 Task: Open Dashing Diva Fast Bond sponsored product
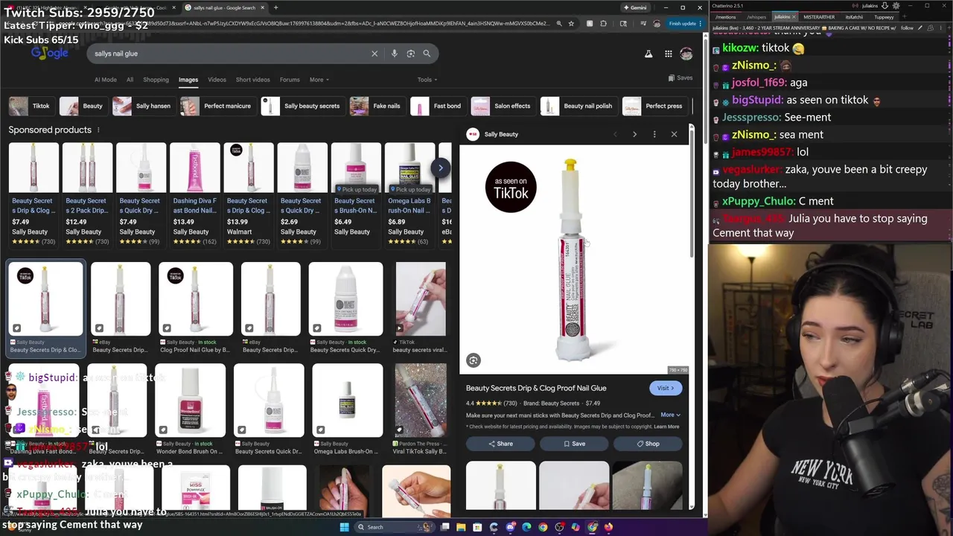(194, 195)
